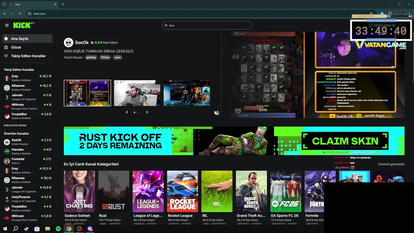Open Jahrein channel with 11 B viewers
This screenshot has width=414, height=233.
27,97
